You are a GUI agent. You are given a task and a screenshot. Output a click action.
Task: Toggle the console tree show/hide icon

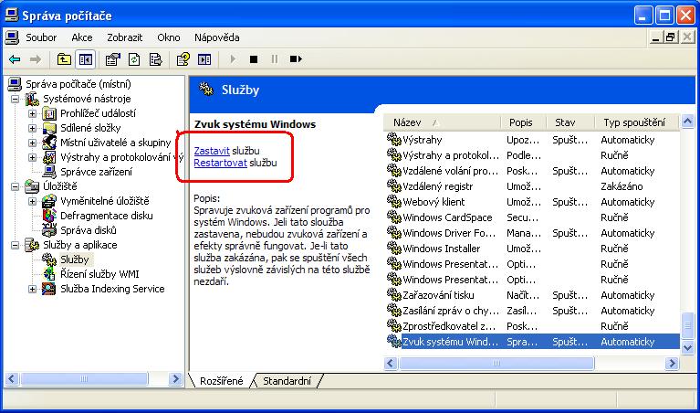85,59
